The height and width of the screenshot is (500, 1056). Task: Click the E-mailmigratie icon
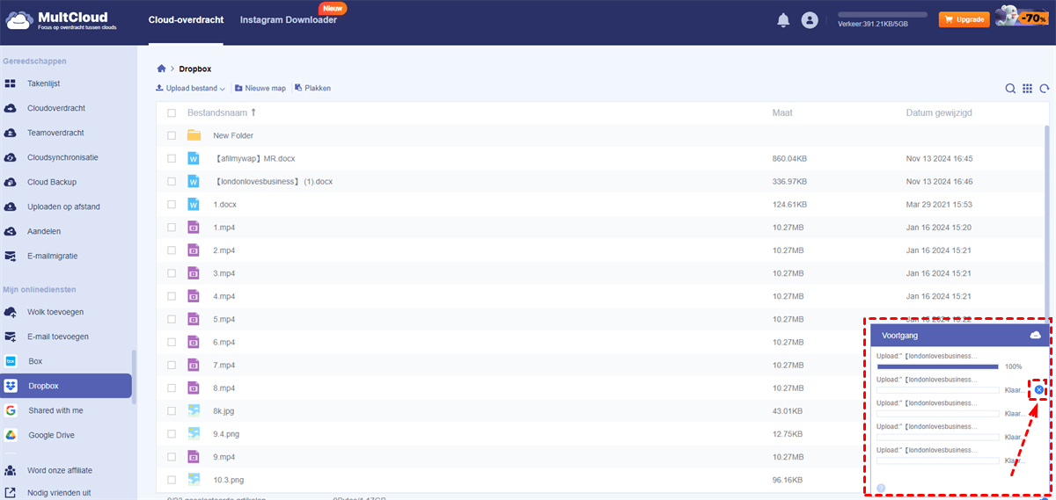(x=11, y=256)
